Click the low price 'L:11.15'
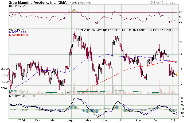Viewport: 187px width, 123px height. pos(131,30)
